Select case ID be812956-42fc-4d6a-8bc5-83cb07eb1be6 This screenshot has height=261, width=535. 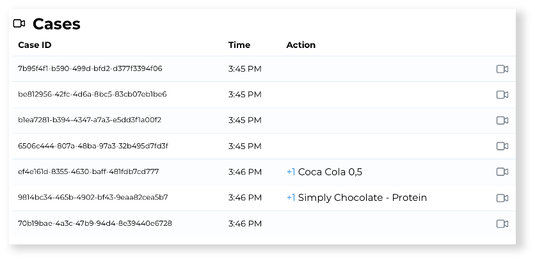point(92,94)
